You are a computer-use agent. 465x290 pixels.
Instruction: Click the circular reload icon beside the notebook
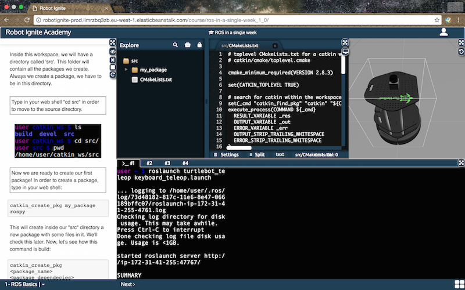pyautogui.click(x=112, y=75)
